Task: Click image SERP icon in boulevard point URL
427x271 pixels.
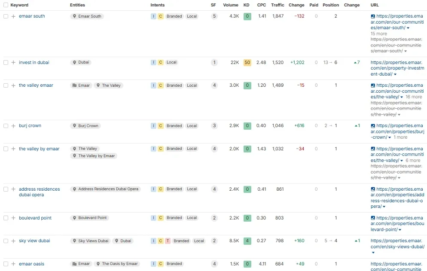Action: click(x=373, y=218)
